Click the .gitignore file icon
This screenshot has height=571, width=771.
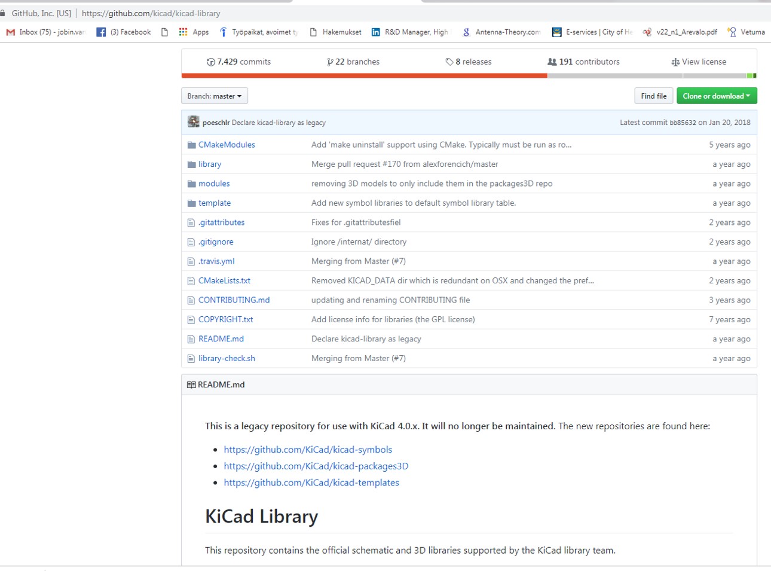191,242
